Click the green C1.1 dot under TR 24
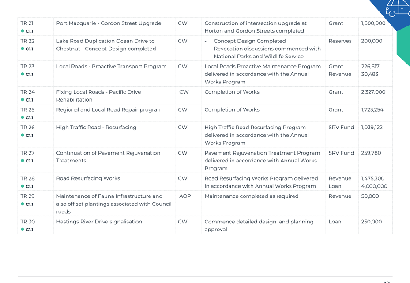Viewport: 410px width, 283px height. 23,100
